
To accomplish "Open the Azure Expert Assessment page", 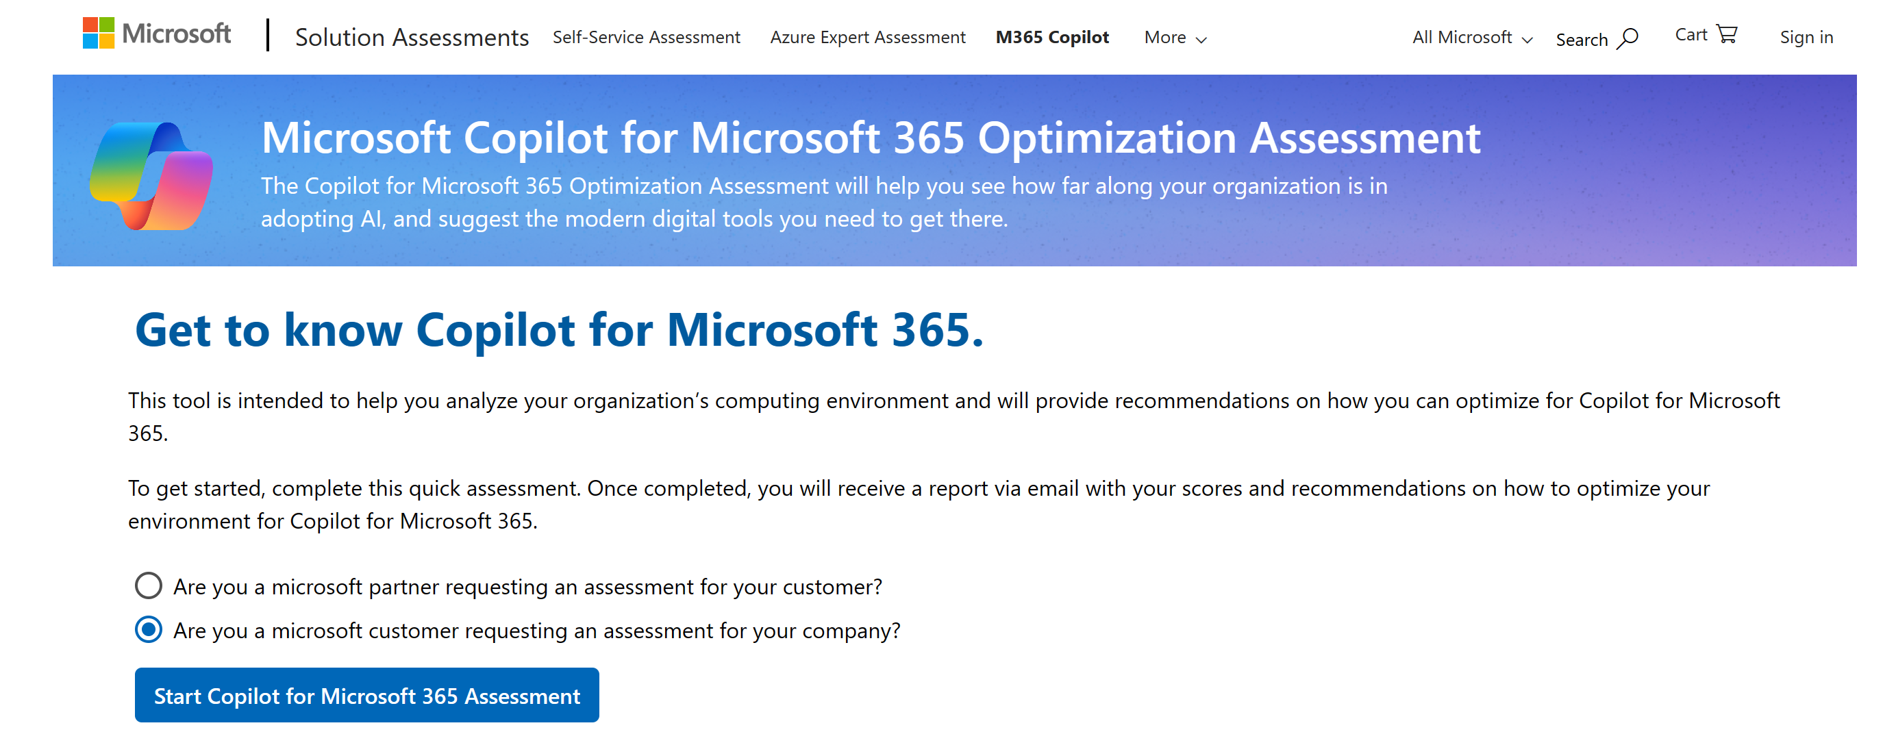I will point(867,37).
